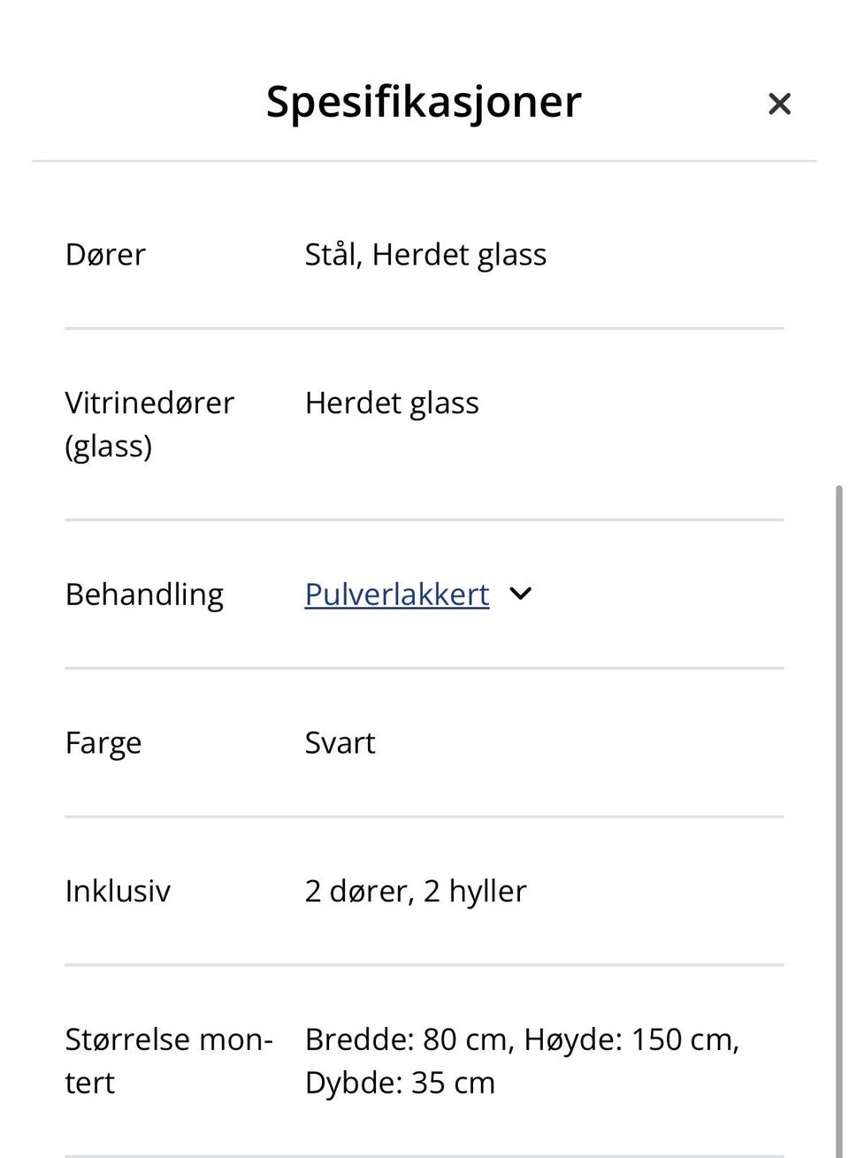Click the Størrelse montert label
This screenshot has width=849, height=1158.
click(x=168, y=1061)
